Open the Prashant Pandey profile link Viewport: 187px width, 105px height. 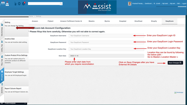(x=137, y=3)
